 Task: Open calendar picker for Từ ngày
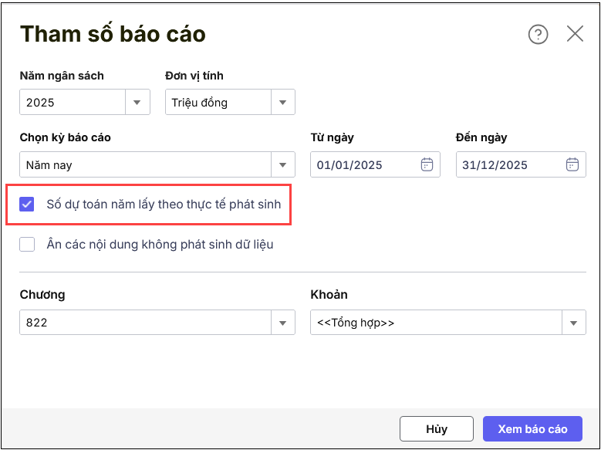(x=427, y=164)
